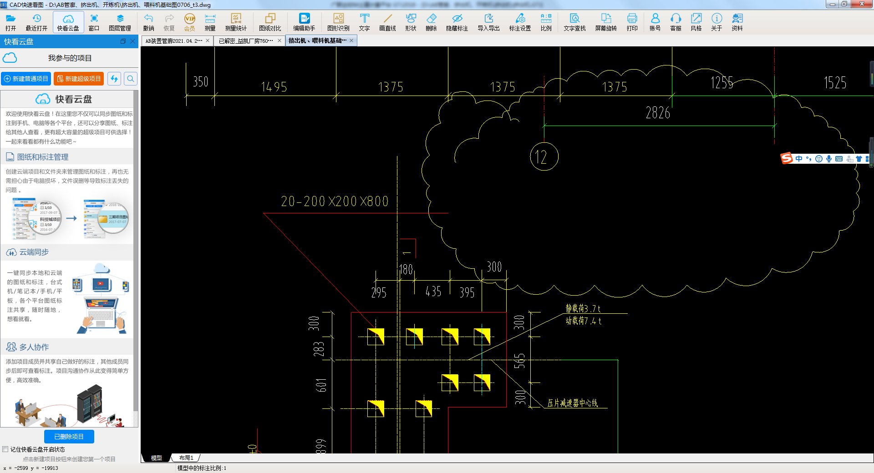Click the cloud disk search magnifier icon

pyautogui.click(x=131, y=79)
